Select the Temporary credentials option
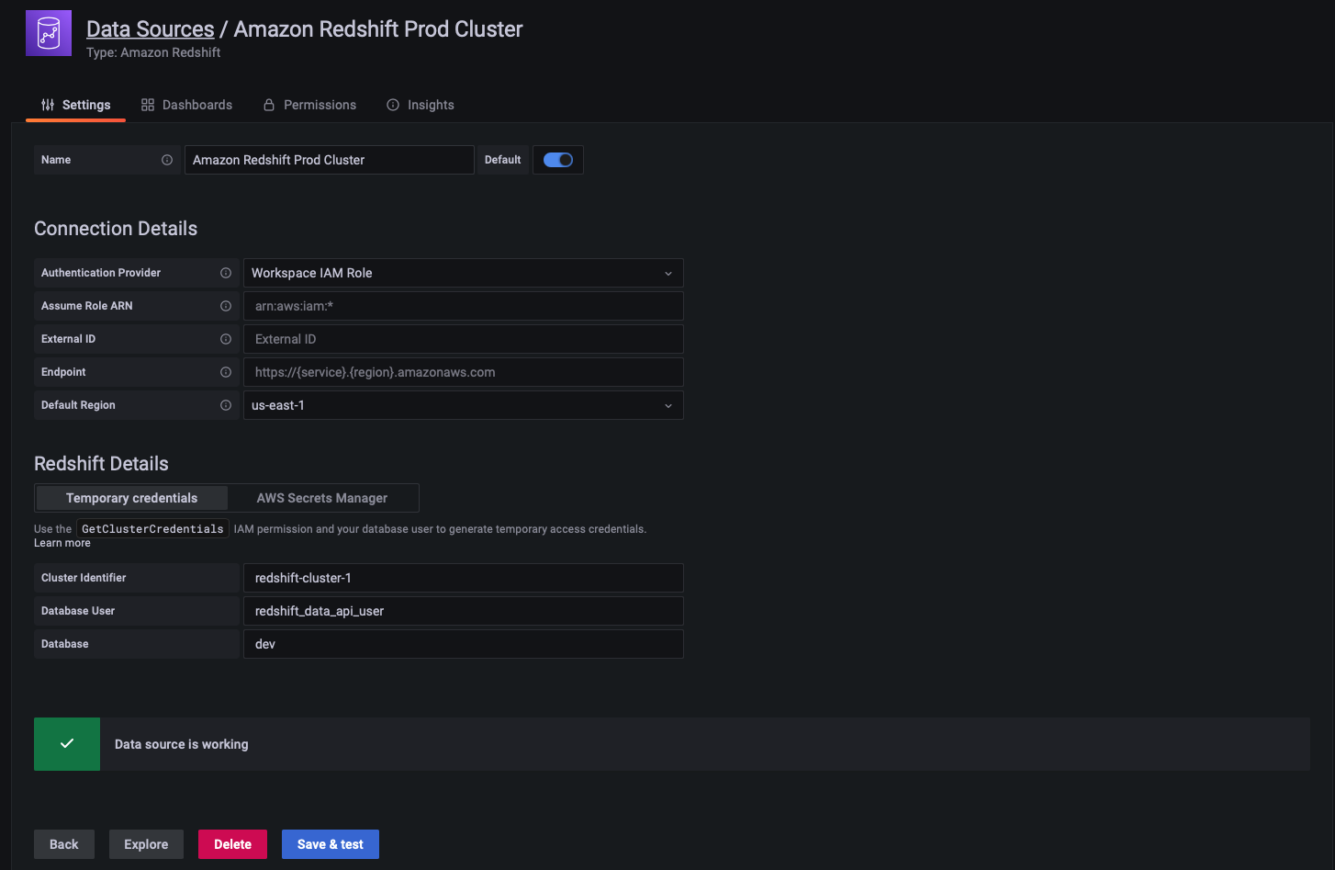Viewport: 1335px width, 870px height. click(x=131, y=498)
